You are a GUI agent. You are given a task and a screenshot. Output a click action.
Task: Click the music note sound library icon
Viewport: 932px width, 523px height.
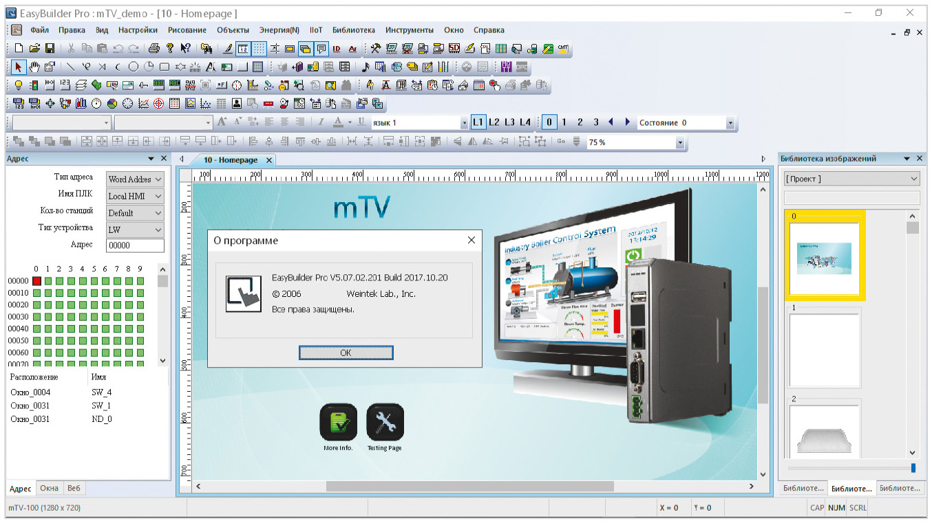pos(366,67)
